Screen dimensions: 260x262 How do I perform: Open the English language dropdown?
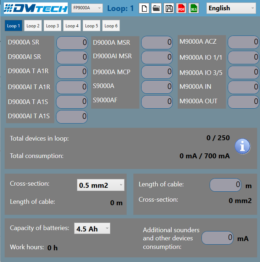pos(231,8)
